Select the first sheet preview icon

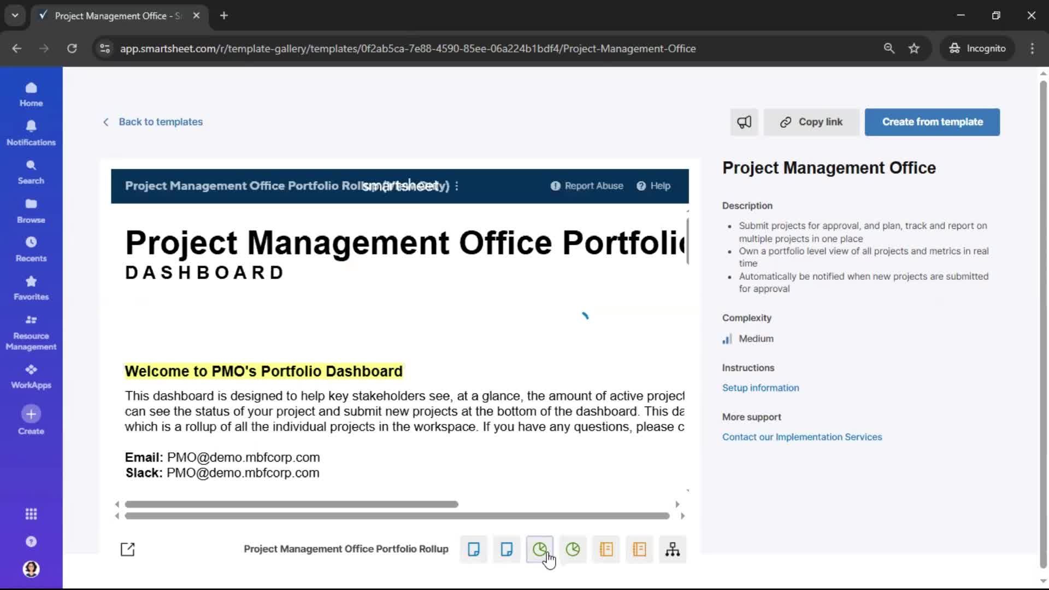coord(474,549)
